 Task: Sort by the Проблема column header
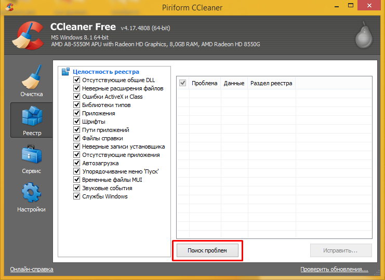pos(204,83)
